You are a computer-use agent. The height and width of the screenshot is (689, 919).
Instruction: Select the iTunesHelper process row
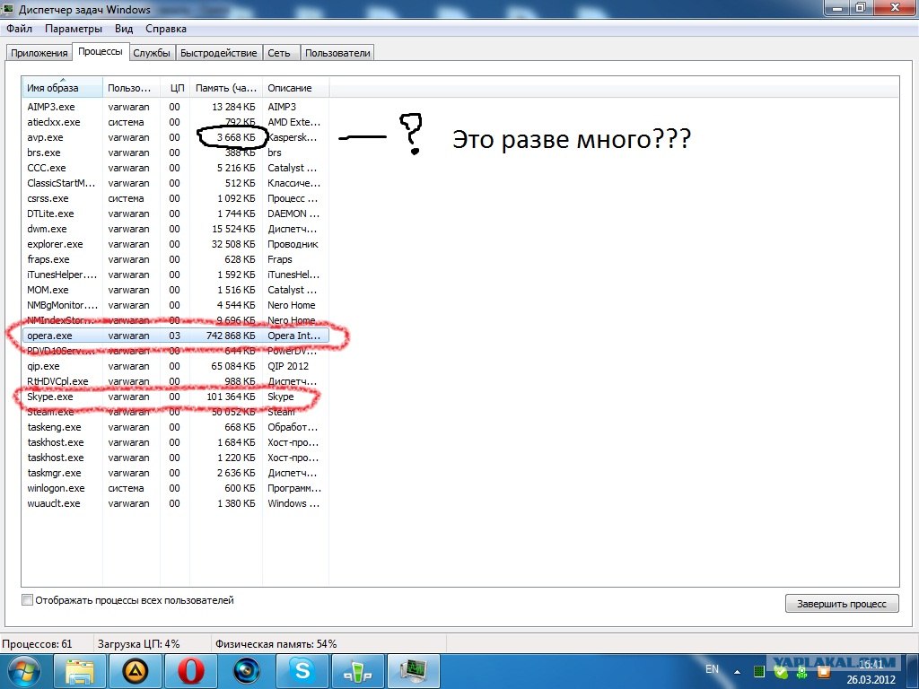pos(175,275)
